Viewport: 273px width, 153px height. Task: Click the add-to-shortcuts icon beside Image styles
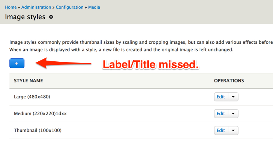[x=51, y=17]
